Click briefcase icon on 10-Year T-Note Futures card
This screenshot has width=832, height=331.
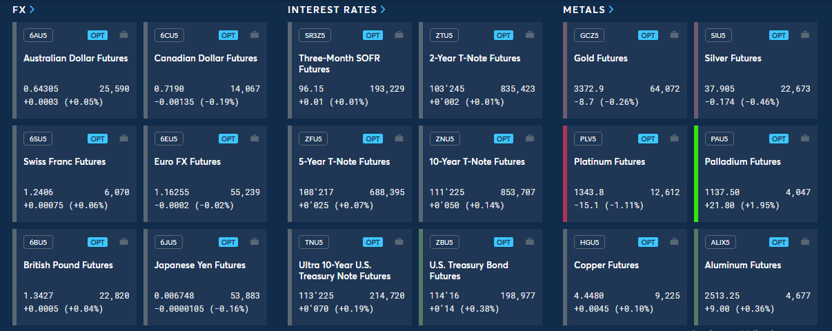point(529,139)
